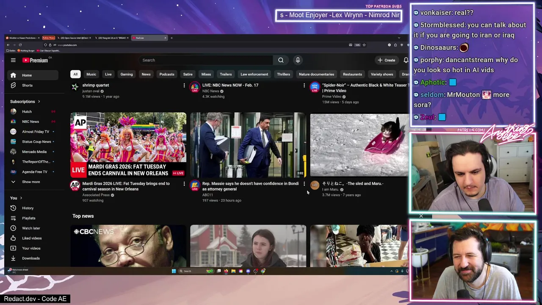Click the browser back arrow
Image resolution: width=542 pixels, height=305 pixels.
(x=8, y=45)
